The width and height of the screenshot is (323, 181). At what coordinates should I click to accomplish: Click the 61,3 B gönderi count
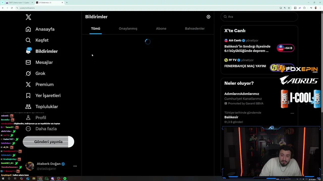[234, 122]
